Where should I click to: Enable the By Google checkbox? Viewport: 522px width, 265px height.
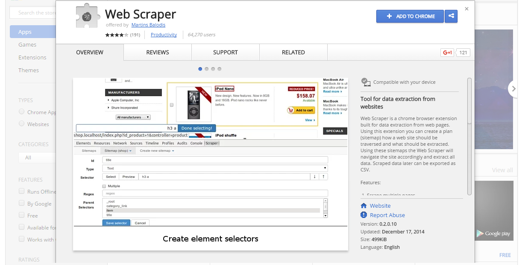(x=21, y=203)
